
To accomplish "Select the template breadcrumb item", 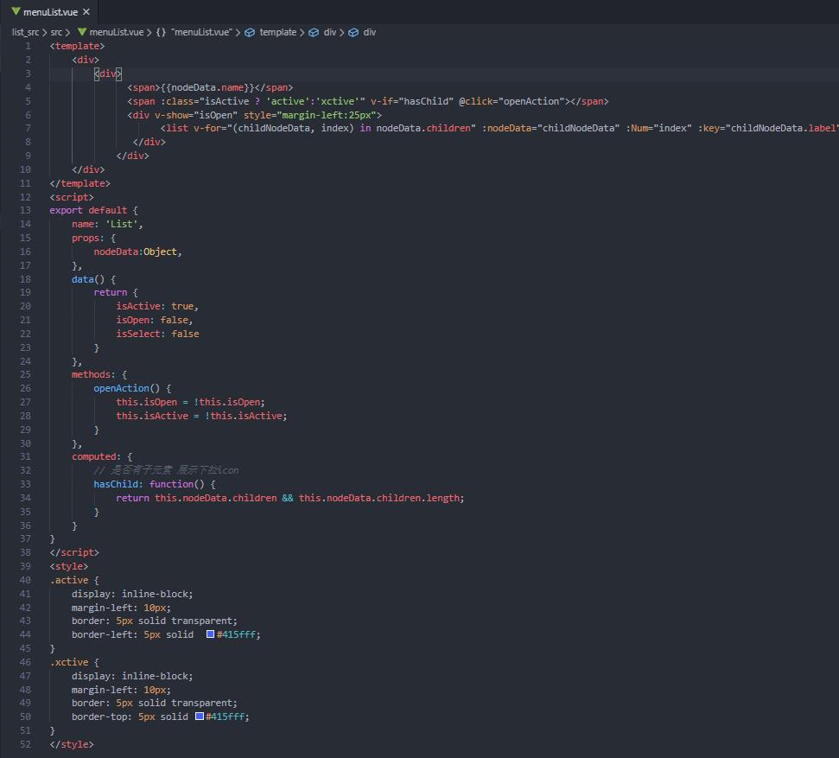I will tap(277, 32).
